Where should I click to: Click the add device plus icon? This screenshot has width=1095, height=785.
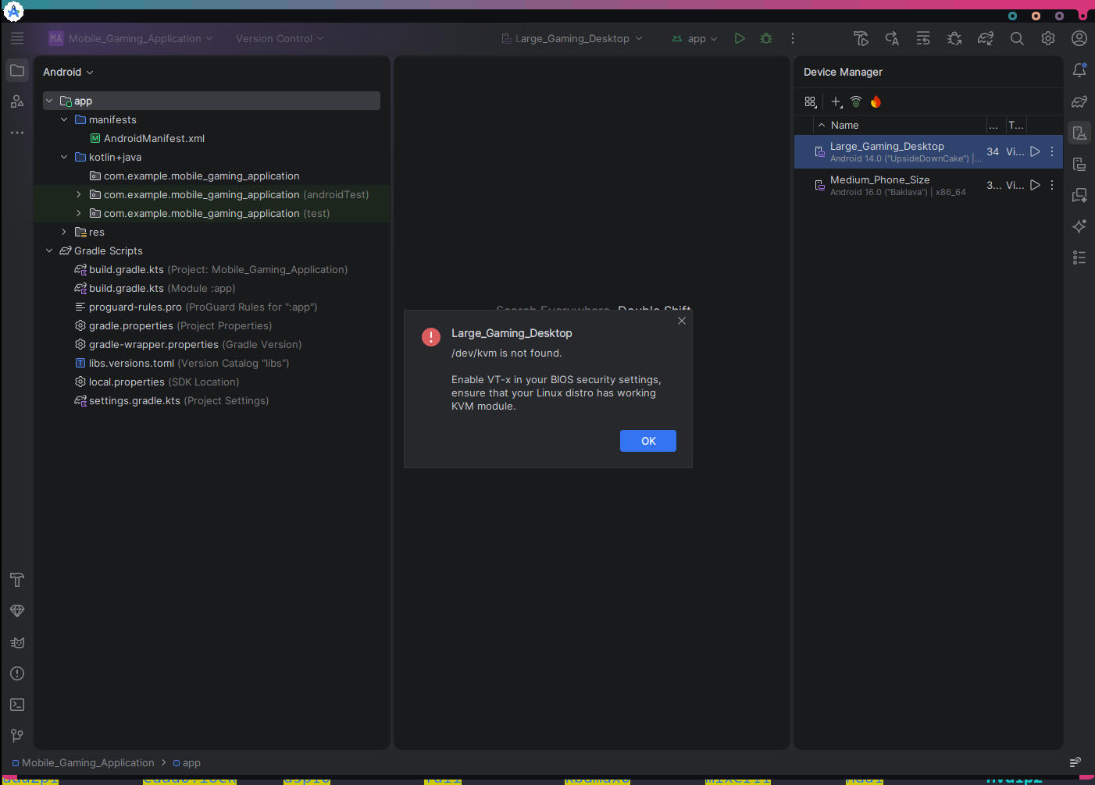836,102
